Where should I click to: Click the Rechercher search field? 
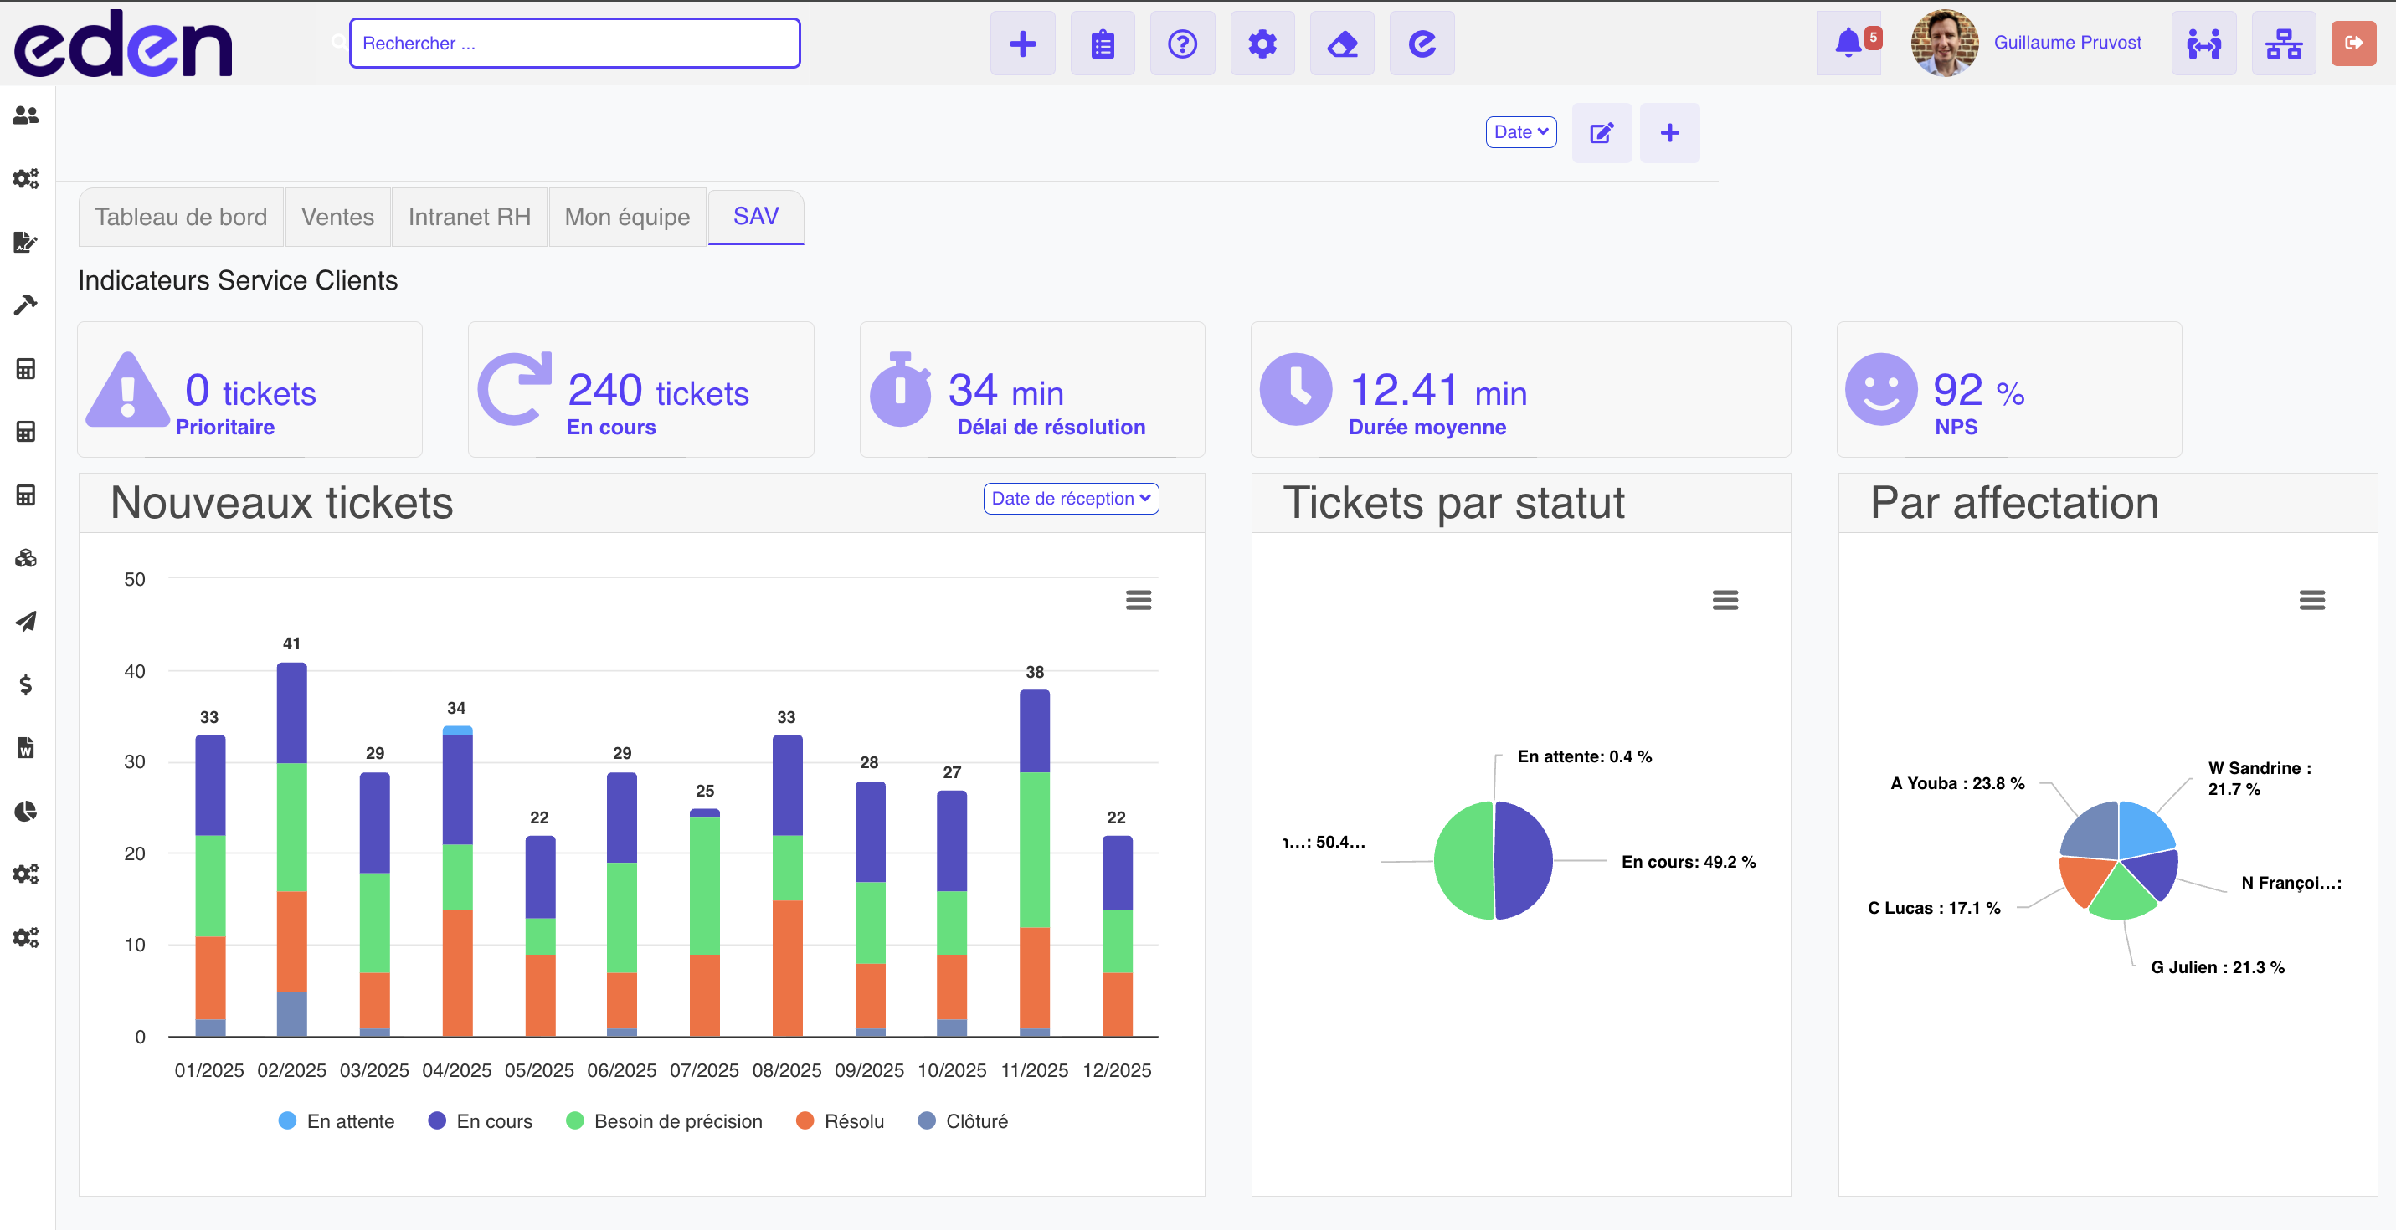point(574,44)
